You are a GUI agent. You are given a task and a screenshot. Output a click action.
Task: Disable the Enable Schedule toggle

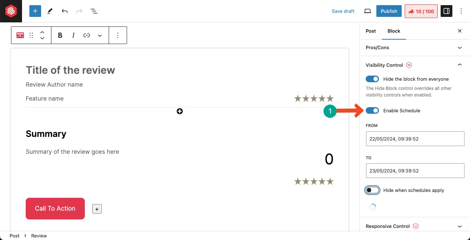point(372,110)
